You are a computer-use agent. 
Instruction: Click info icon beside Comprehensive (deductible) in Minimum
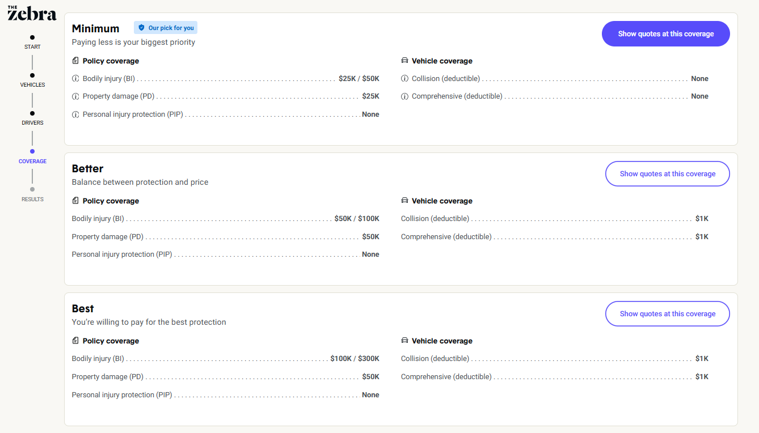click(404, 96)
